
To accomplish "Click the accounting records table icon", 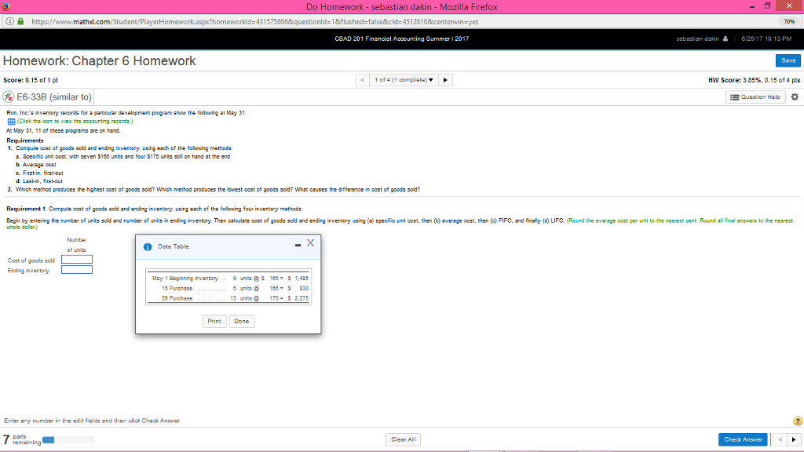I will click(11, 122).
